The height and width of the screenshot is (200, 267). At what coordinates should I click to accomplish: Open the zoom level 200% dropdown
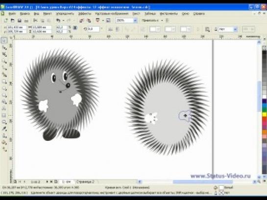pos(135,21)
